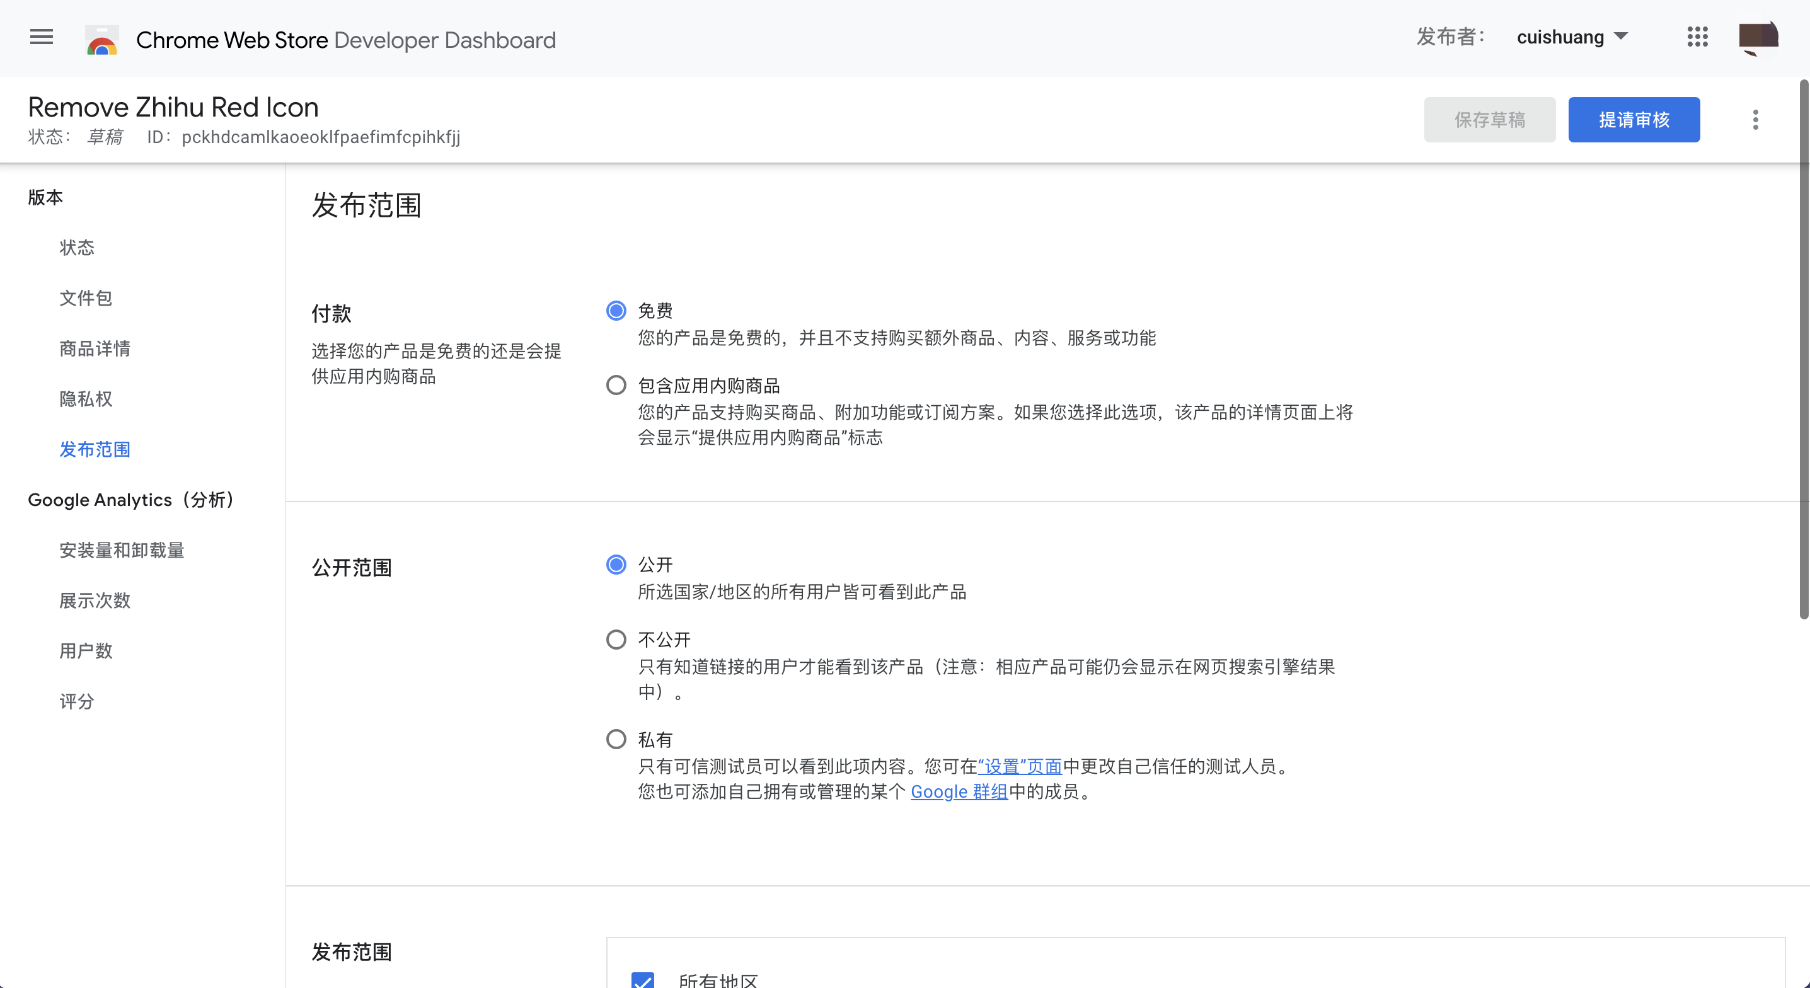This screenshot has height=988, width=1810.
Task: Choose 私有 visibility option
Action: [616, 739]
